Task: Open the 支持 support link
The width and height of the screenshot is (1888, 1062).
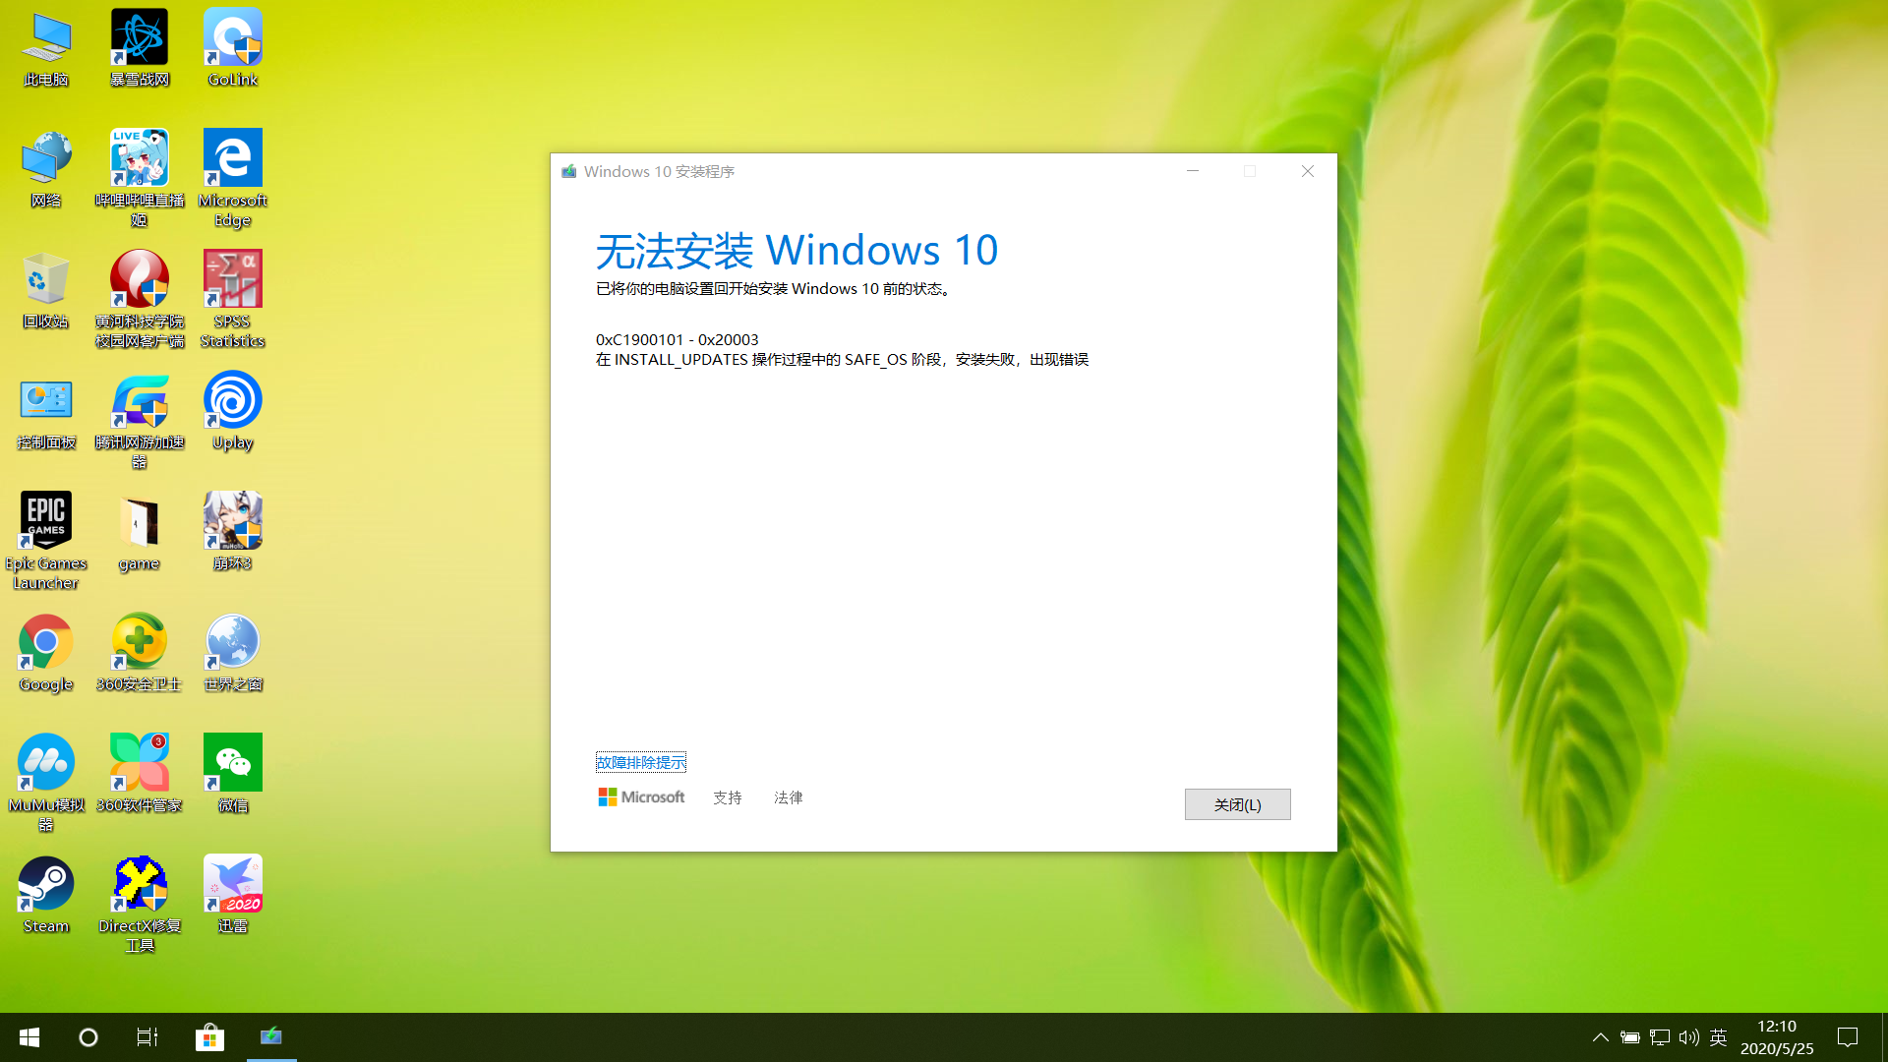Action: pos(728,797)
